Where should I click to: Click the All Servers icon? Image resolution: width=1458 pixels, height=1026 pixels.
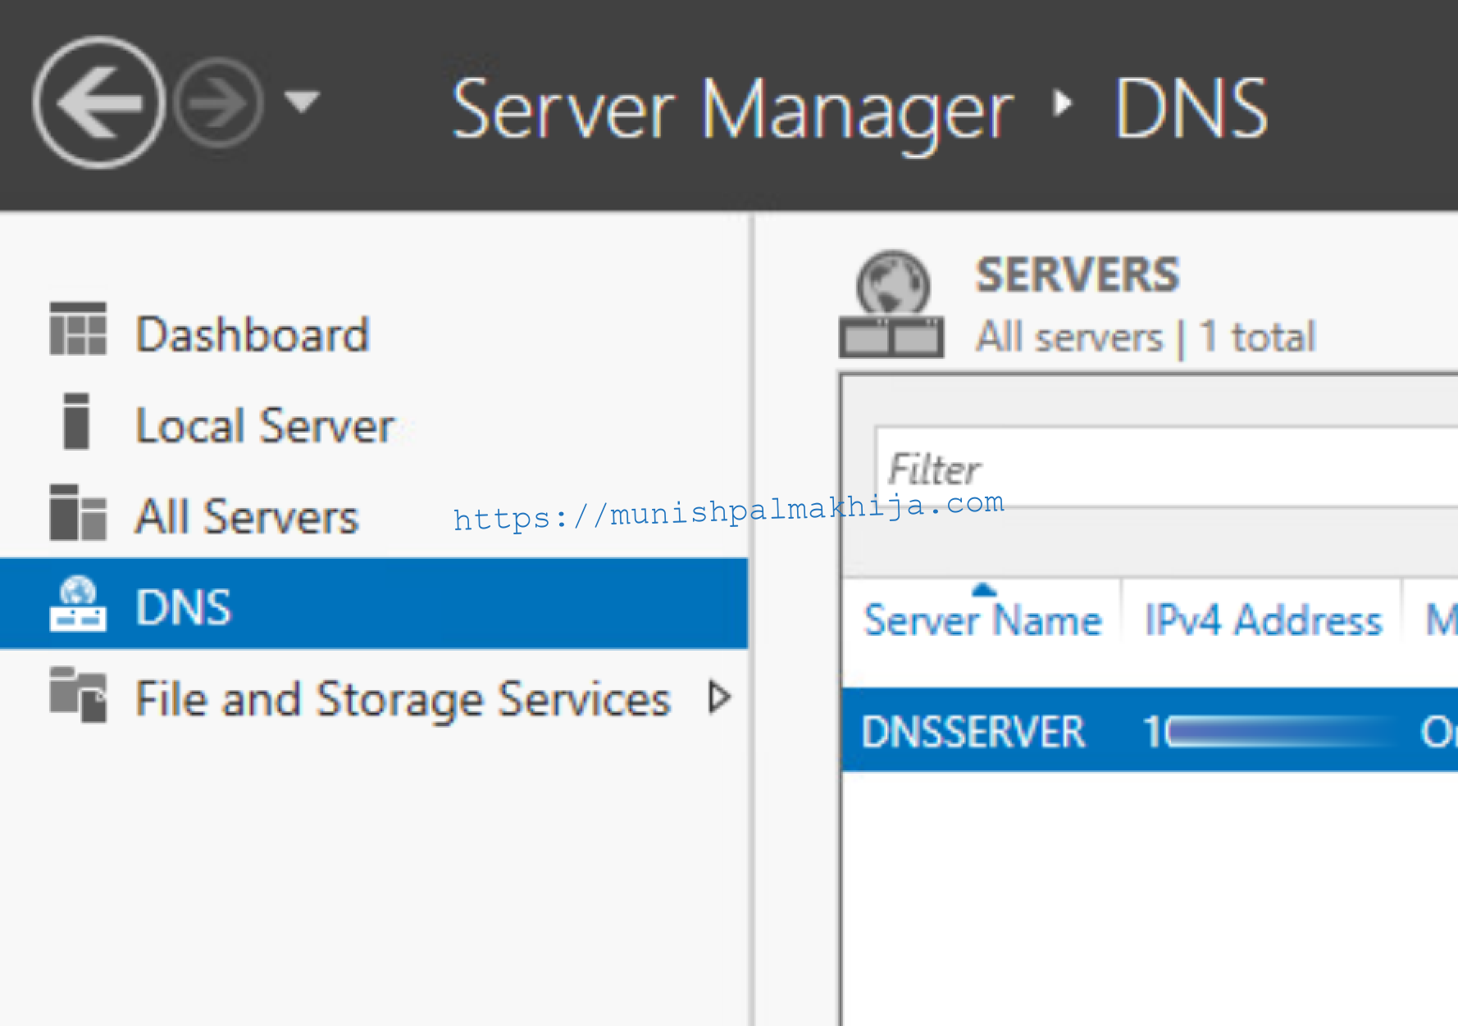tap(78, 512)
